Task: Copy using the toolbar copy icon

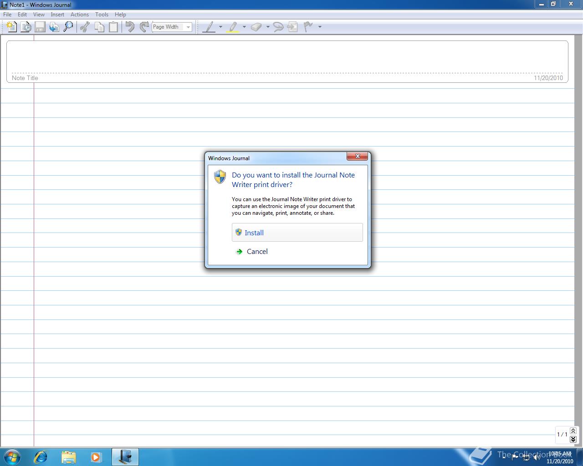Action: click(x=99, y=27)
